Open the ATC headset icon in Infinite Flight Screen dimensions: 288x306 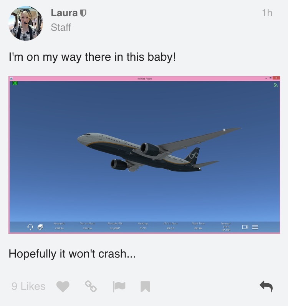[30, 227]
